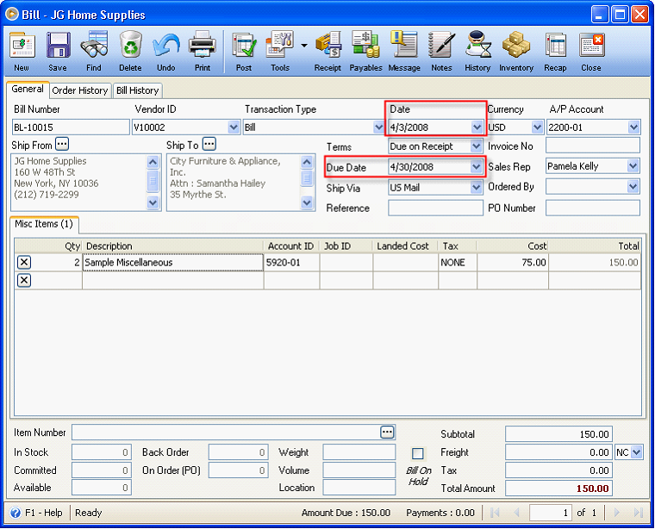Open Receipt from the toolbar

click(328, 45)
